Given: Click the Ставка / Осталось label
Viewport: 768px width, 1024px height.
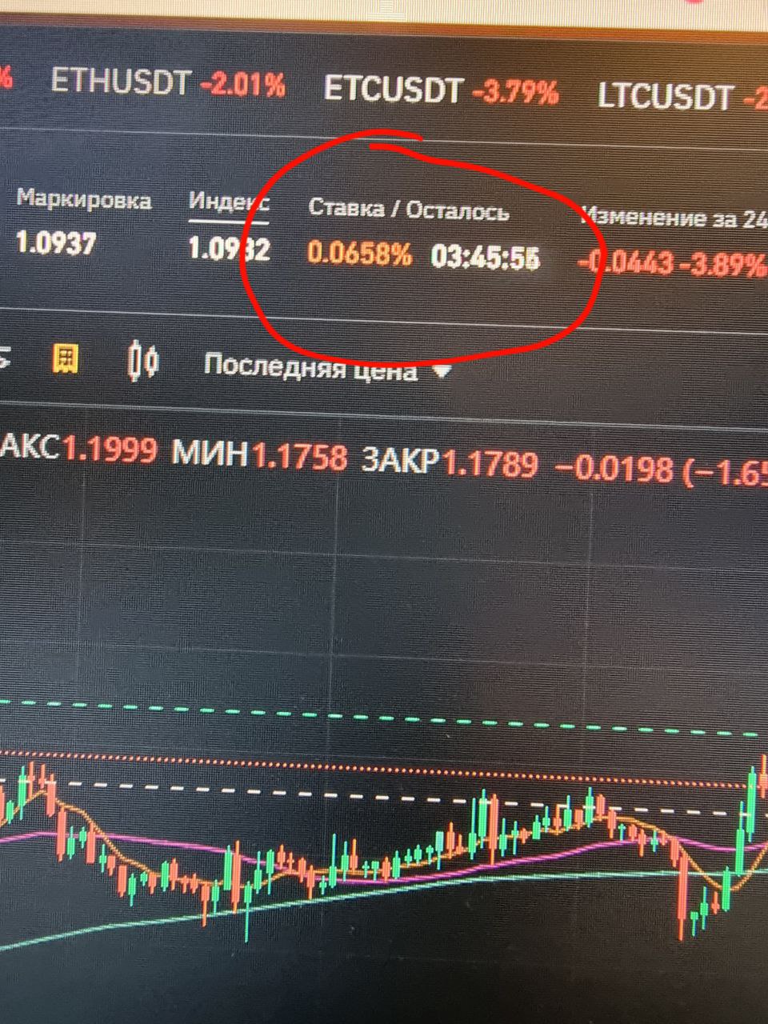Looking at the screenshot, I should click(409, 210).
